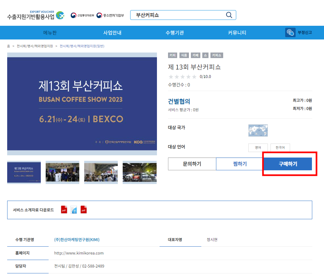Download the last PDF brochure file
This screenshot has height=276, width=324.
coord(84,210)
